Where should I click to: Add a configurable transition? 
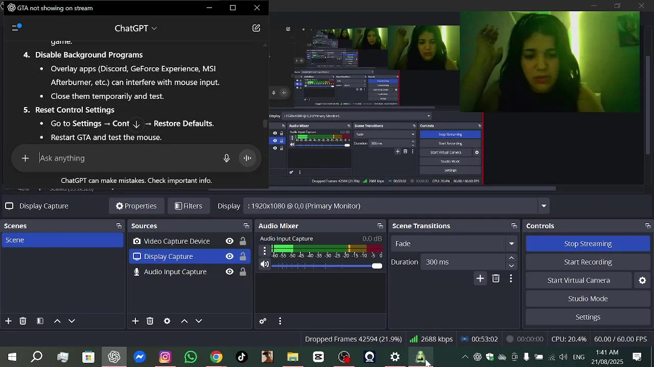click(x=480, y=278)
